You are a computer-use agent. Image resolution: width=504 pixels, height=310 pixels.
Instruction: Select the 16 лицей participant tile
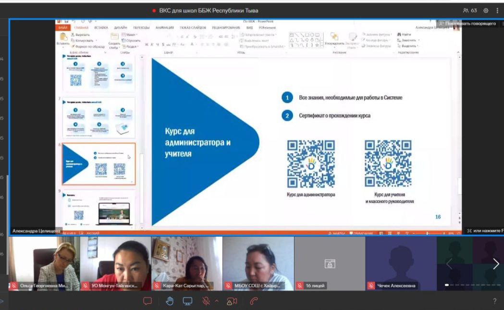coord(330,264)
